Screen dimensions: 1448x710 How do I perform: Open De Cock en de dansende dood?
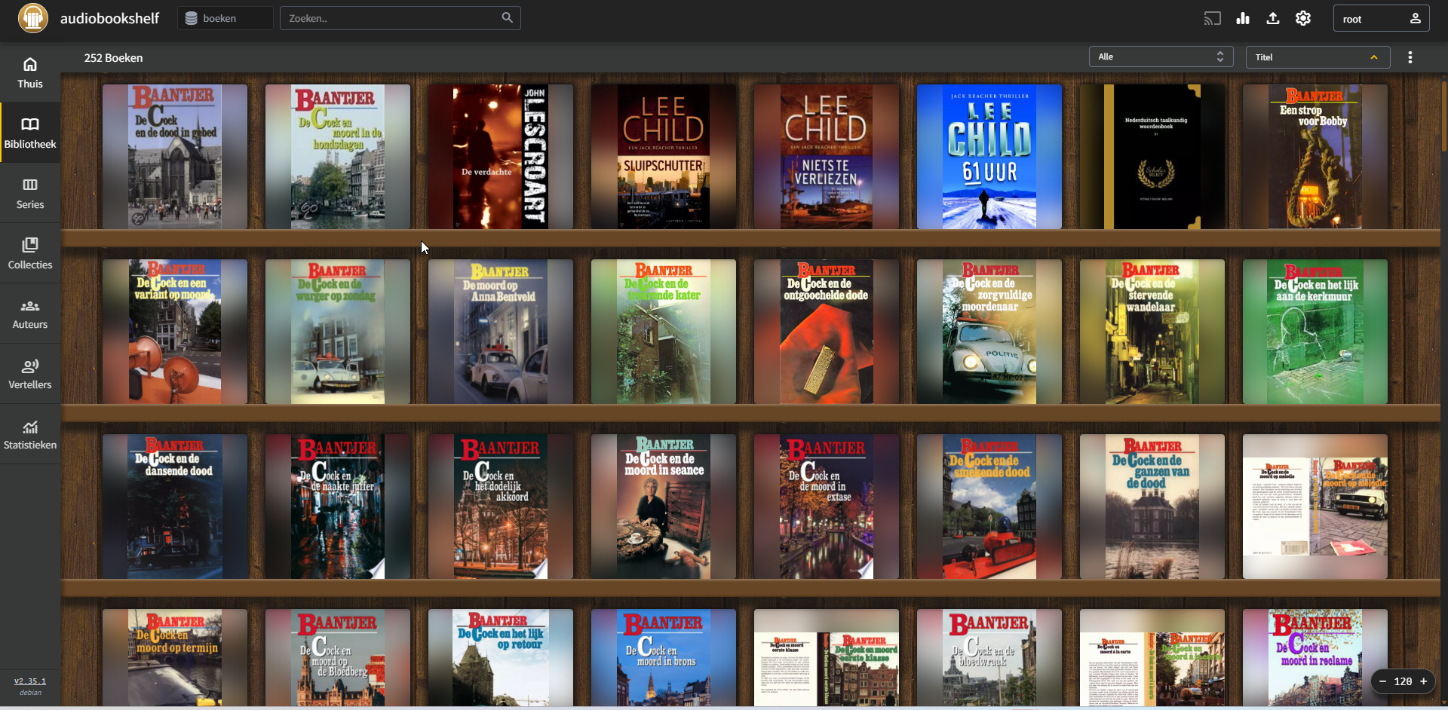(175, 506)
